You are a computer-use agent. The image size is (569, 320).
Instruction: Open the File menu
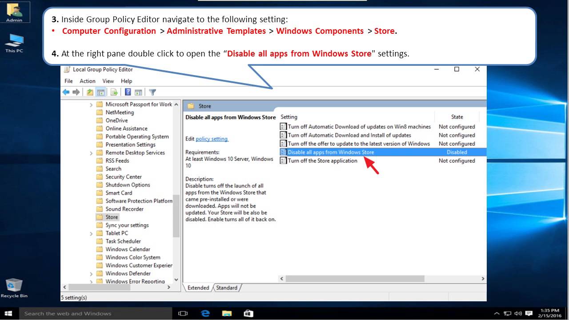(x=68, y=81)
